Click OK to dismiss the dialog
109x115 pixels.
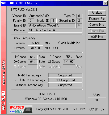point(97,100)
